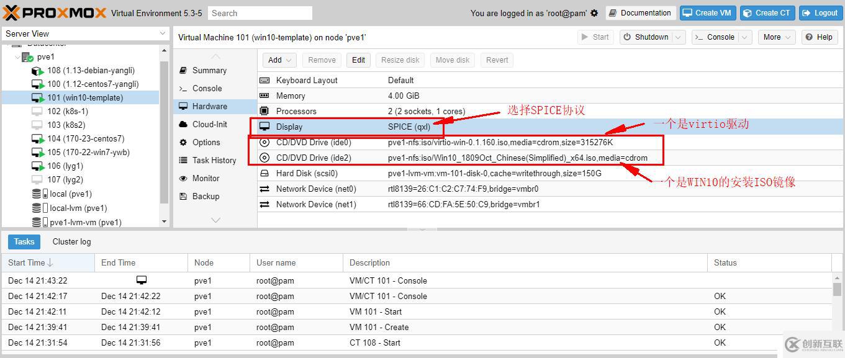Click the Create VM button

point(707,13)
